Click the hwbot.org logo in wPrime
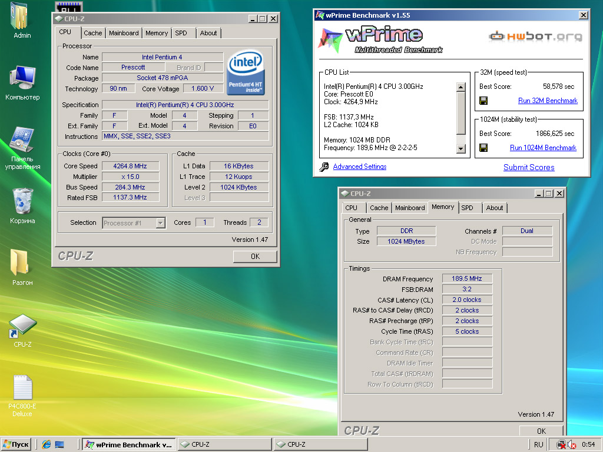Screen dimensions: 603x452 pyautogui.click(x=536, y=36)
